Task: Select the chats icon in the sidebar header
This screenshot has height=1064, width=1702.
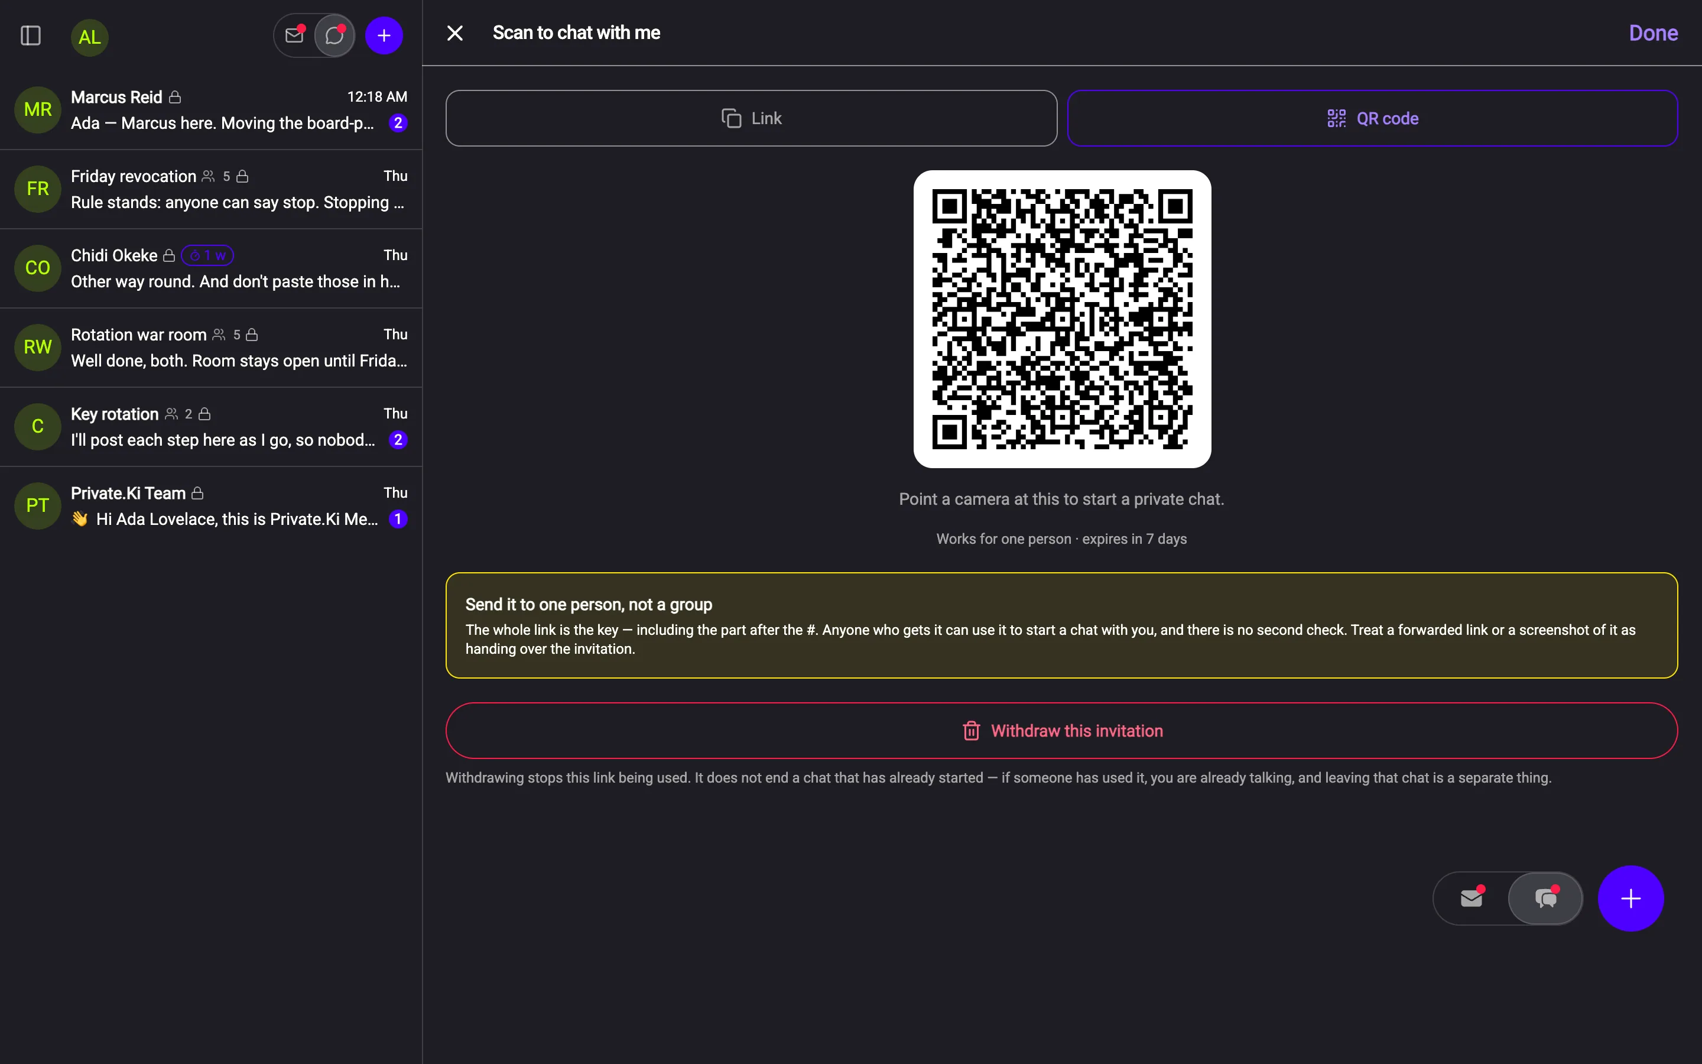Action: [x=334, y=35]
